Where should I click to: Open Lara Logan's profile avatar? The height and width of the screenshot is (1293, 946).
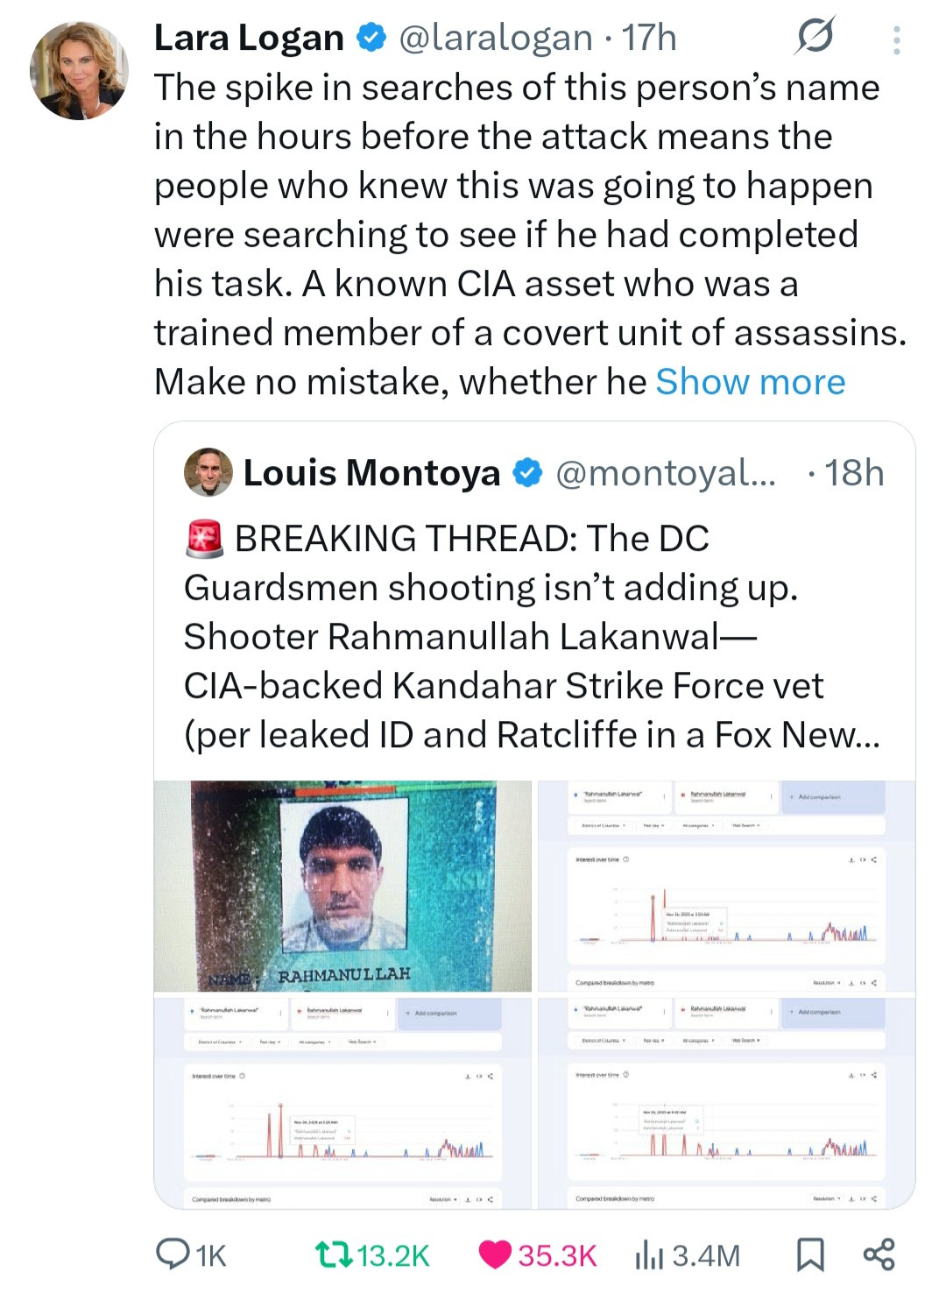(x=79, y=70)
